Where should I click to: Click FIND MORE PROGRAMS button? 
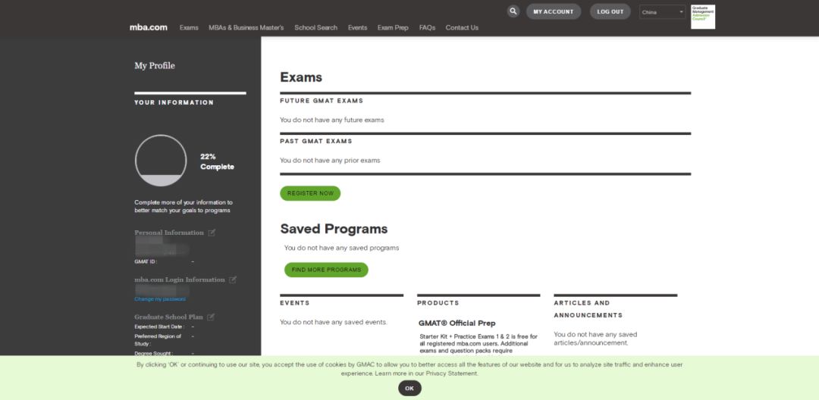pyautogui.click(x=326, y=270)
